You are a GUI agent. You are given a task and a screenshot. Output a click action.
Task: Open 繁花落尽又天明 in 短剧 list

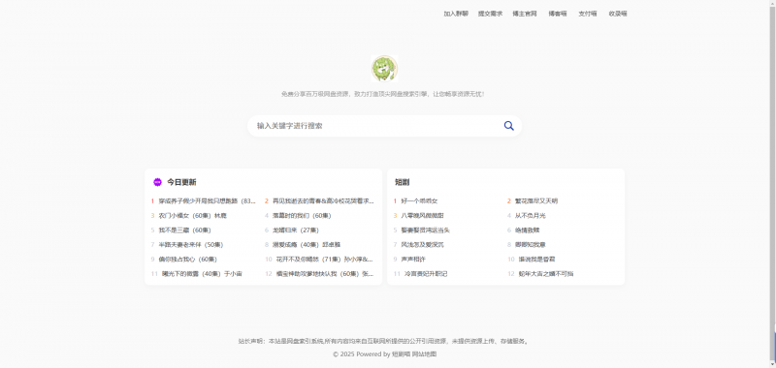[x=536, y=201]
